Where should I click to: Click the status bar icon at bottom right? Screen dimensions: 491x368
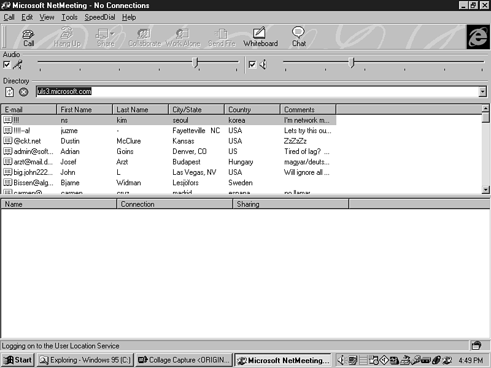tap(476, 346)
